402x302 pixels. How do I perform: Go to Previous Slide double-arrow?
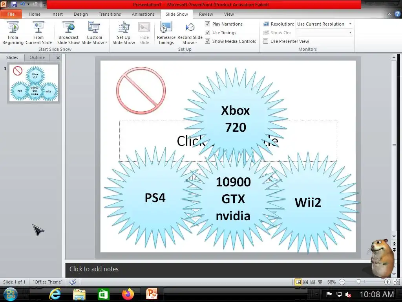(x=394, y=243)
